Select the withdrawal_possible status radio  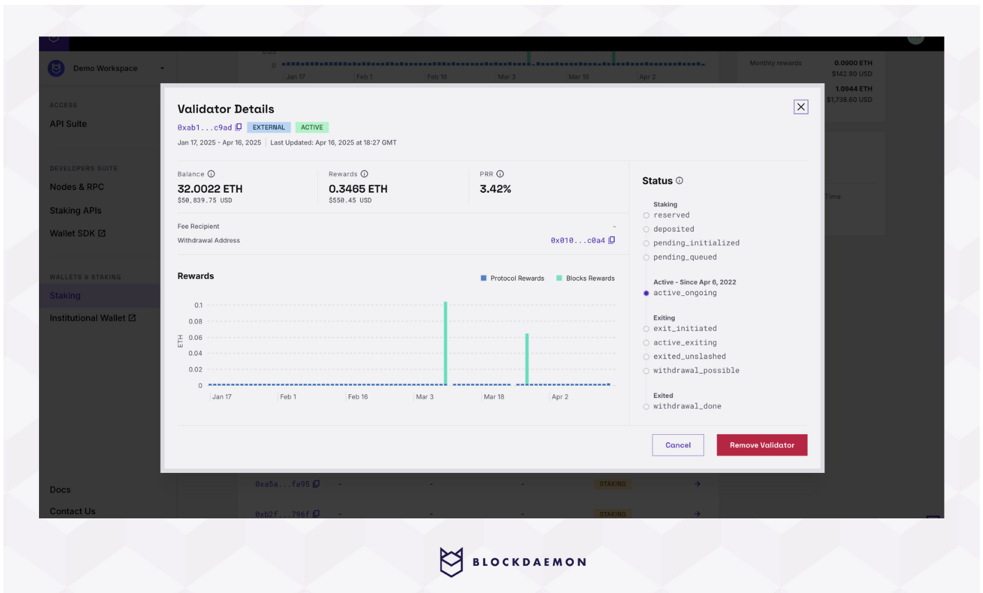[x=646, y=371]
